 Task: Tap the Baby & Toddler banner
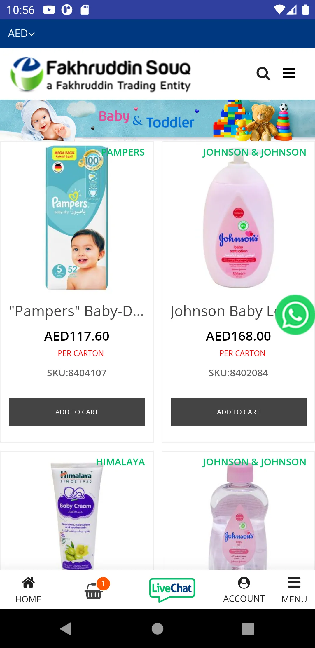157,120
